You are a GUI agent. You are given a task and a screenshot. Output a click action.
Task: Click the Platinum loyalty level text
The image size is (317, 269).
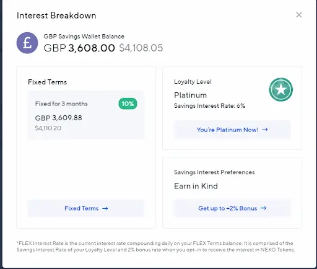[x=190, y=95]
